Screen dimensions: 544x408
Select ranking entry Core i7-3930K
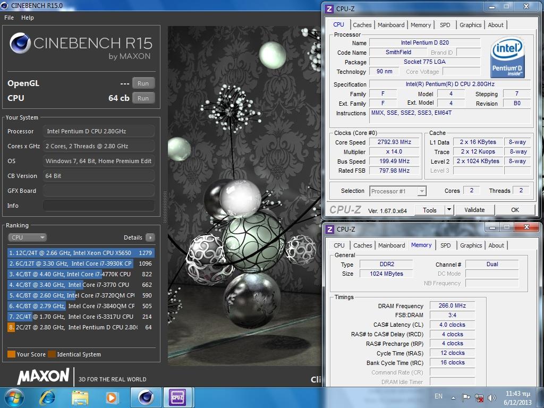[81, 263]
